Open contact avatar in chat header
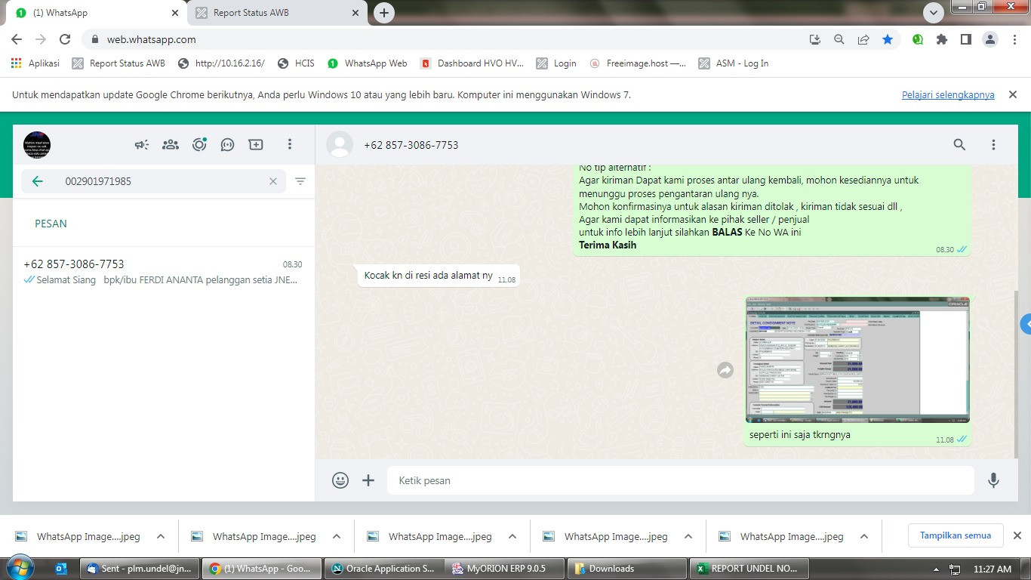Screen dimensions: 1031x580 pos(340,144)
